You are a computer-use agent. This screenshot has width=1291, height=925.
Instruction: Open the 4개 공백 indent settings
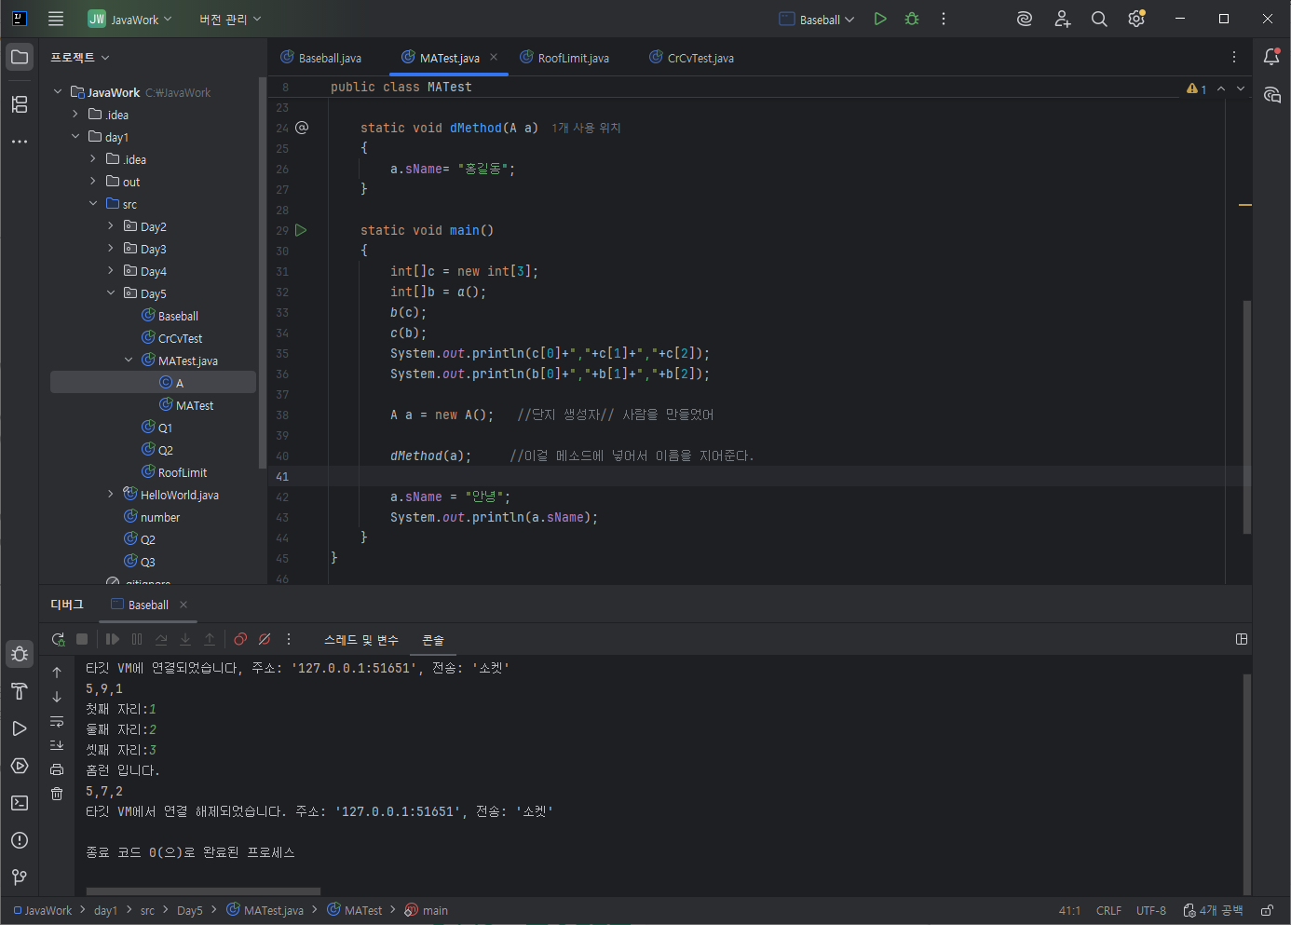tap(1213, 910)
